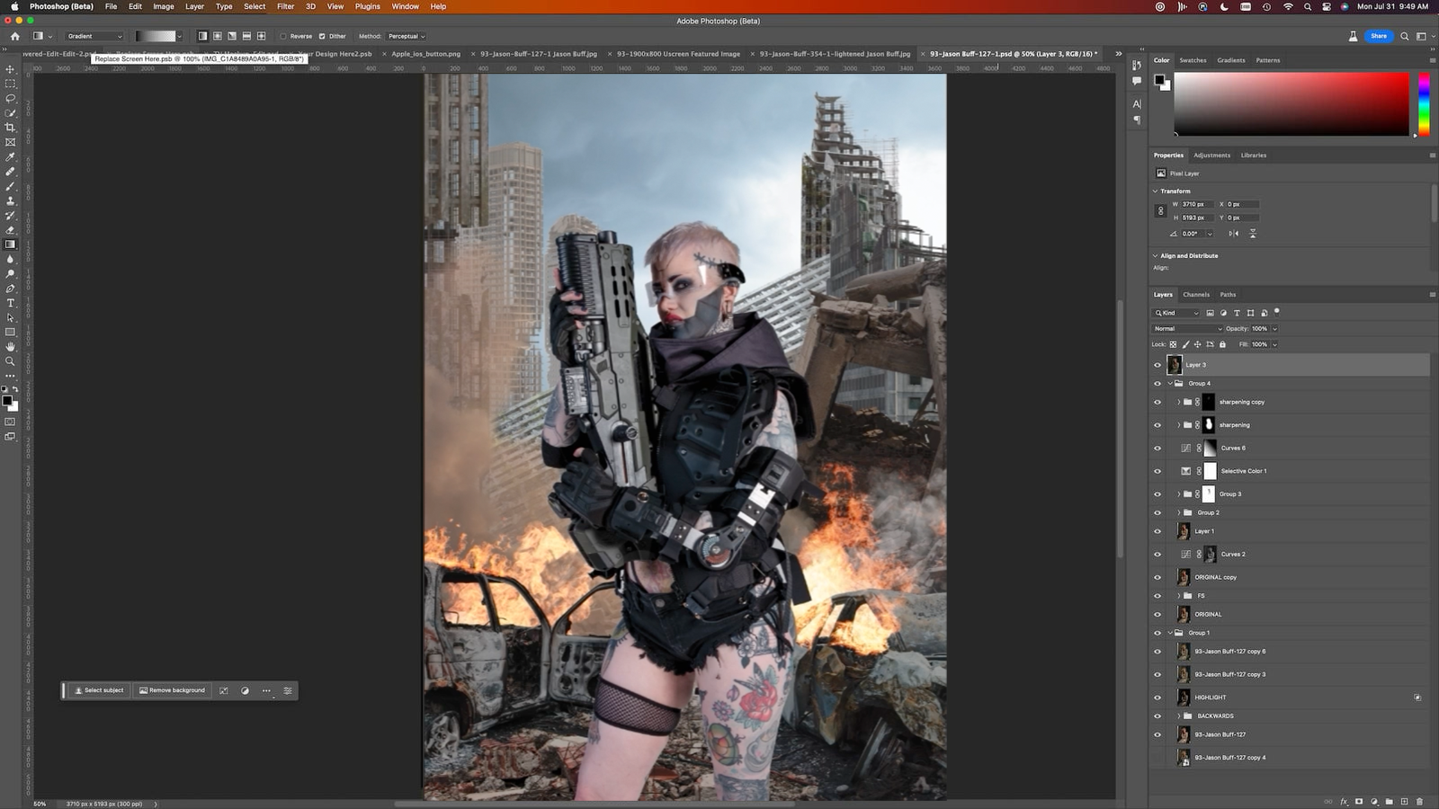Select the Move tool
1439x809 pixels.
tap(10, 69)
